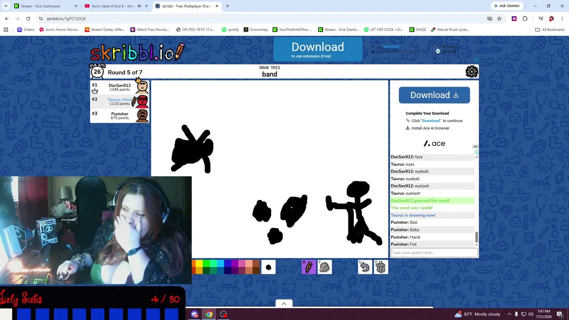Screen dimensions: 569x320
Task: Click the sidebar Download button
Action: pos(434,95)
